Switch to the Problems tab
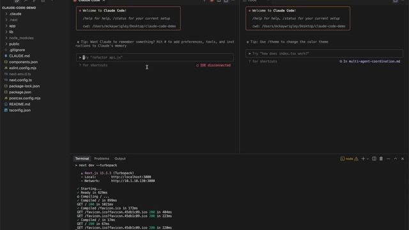 pyautogui.click(x=102, y=158)
